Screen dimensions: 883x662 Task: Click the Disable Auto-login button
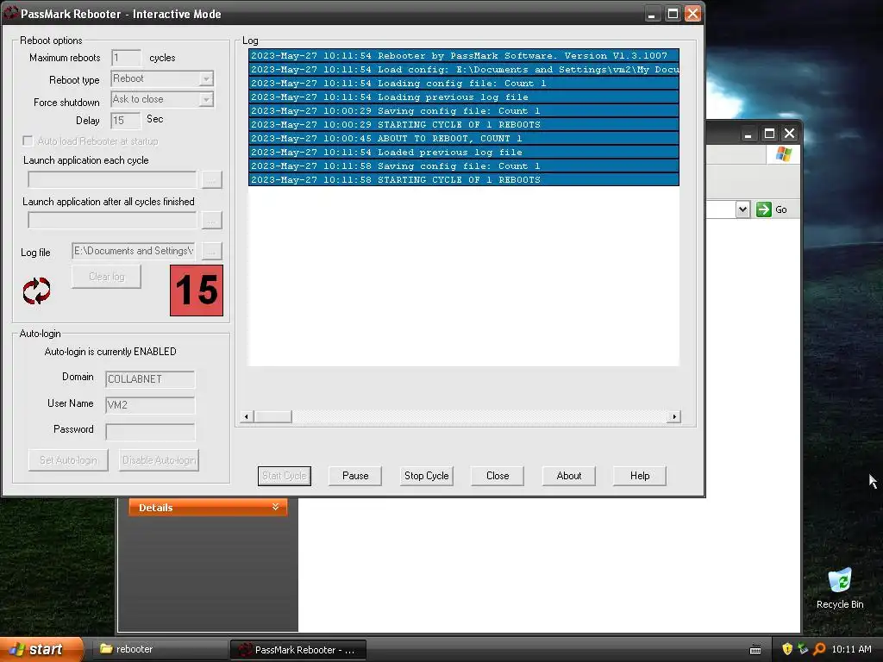pyautogui.click(x=159, y=460)
